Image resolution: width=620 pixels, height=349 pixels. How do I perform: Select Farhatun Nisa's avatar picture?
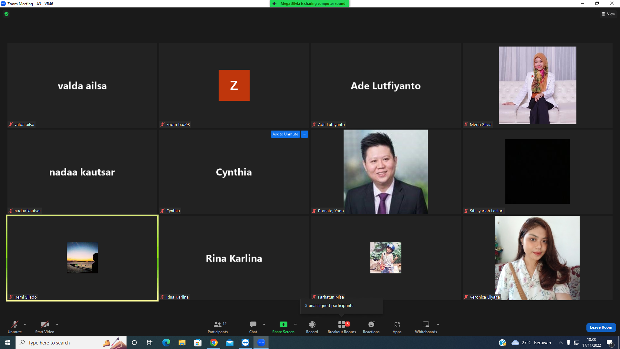click(386, 258)
